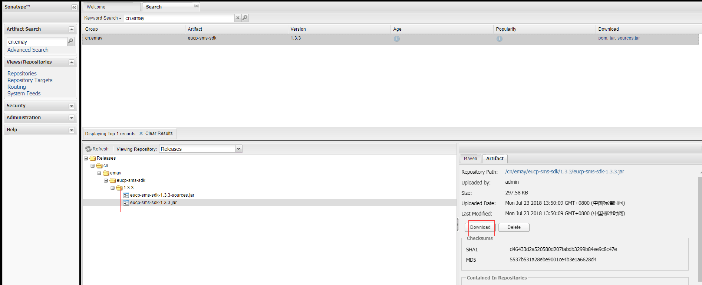
Task: Clear the keyword search field
Action: 238,18
